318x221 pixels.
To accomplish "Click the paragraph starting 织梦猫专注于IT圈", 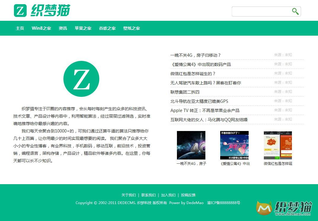I will click(82, 116).
